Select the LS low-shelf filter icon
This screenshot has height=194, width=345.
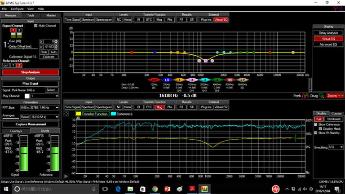(x=167, y=79)
